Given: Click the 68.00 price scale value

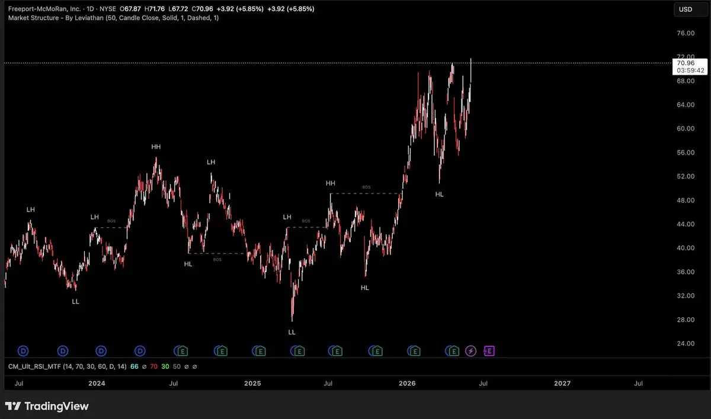Looking at the screenshot, I should click(x=686, y=81).
